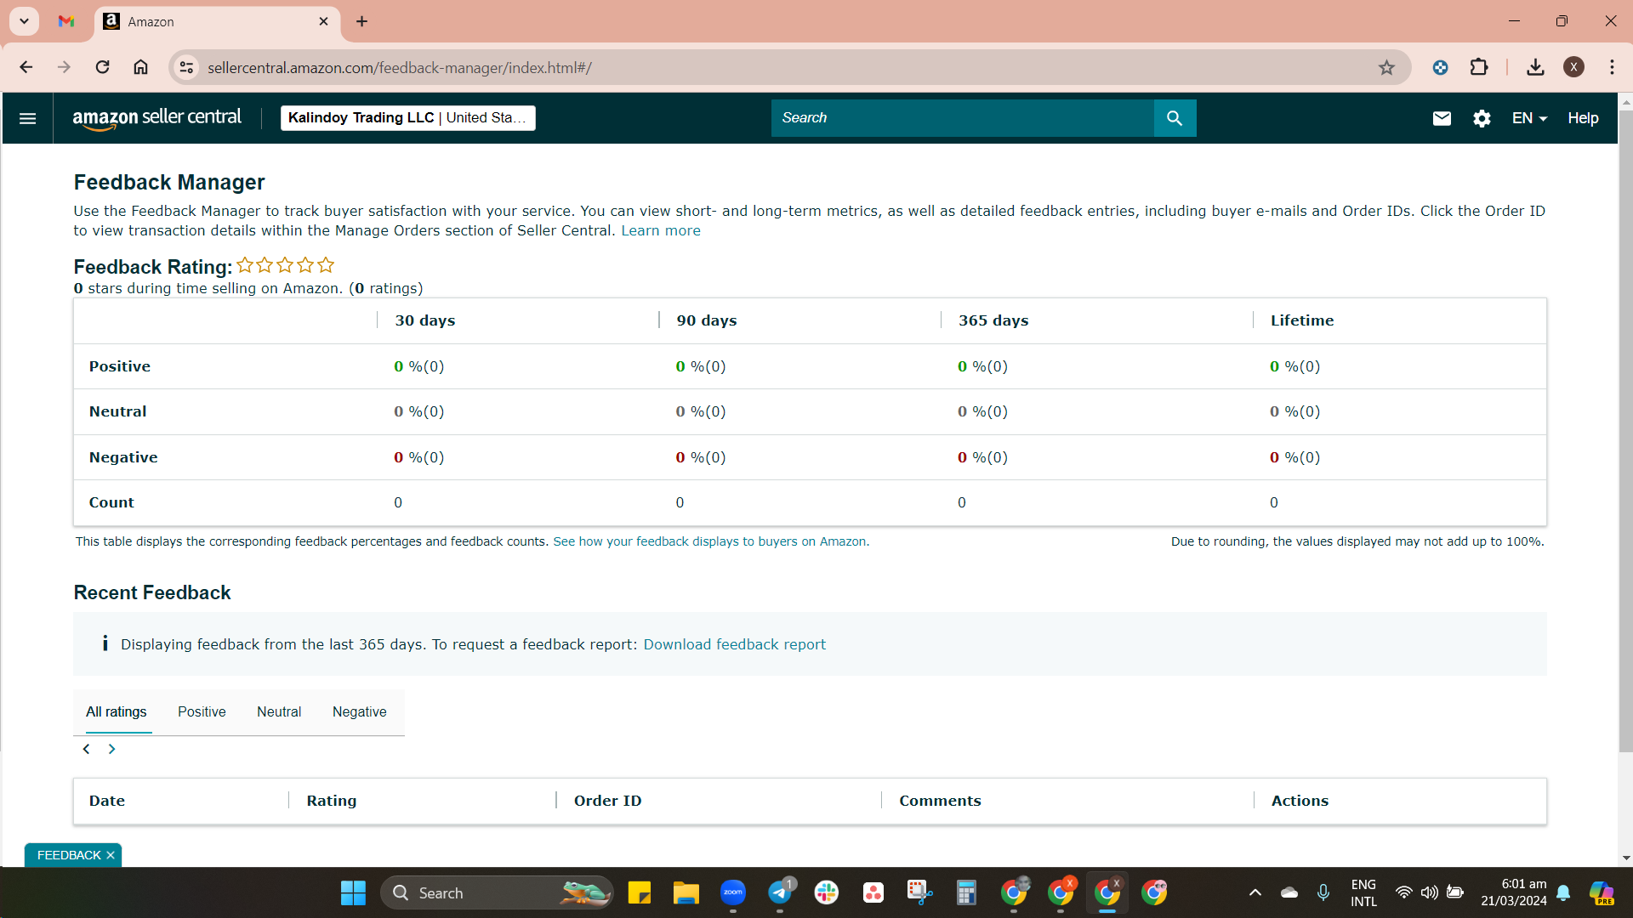The image size is (1633, 918).
Task: Click into the Seller Central search field
Action: 962,118
